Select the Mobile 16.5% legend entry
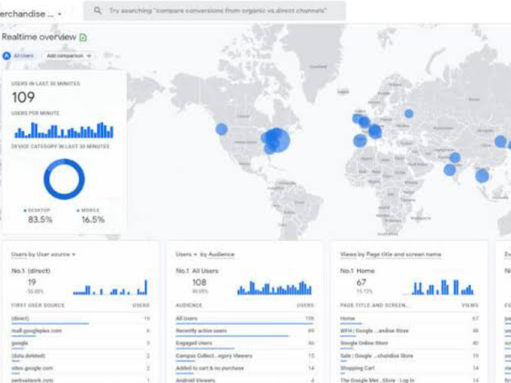This screenshot has height=383, width=511. coord(91,216)
